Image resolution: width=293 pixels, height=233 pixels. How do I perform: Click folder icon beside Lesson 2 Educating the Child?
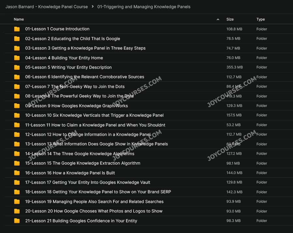17,39
